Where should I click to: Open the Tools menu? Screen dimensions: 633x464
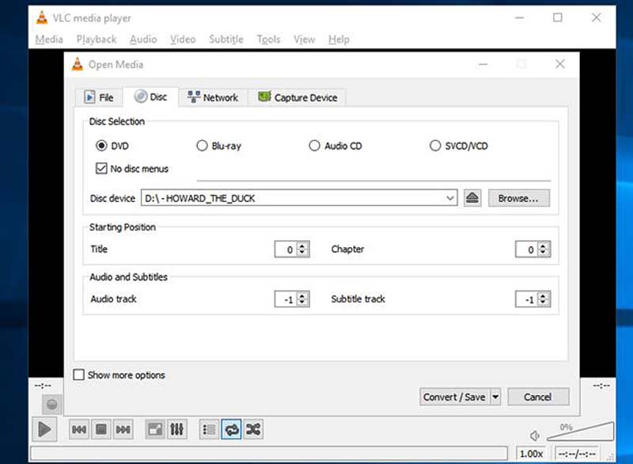click(x=268, y=39)
